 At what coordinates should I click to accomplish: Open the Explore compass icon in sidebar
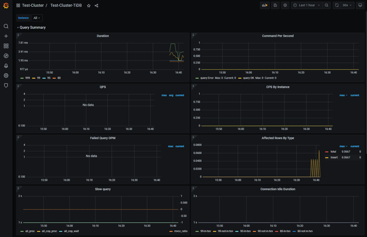click(6, 56)
